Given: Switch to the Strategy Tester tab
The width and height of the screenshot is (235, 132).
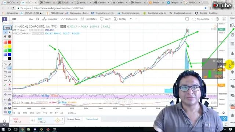Looking at the screenshot, I should [73, 119].
